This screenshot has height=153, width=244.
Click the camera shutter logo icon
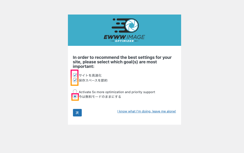[132, 25]
